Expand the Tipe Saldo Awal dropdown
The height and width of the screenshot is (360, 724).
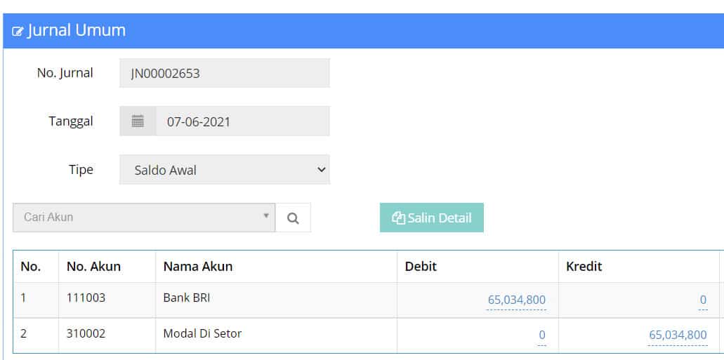coord(225,170)
